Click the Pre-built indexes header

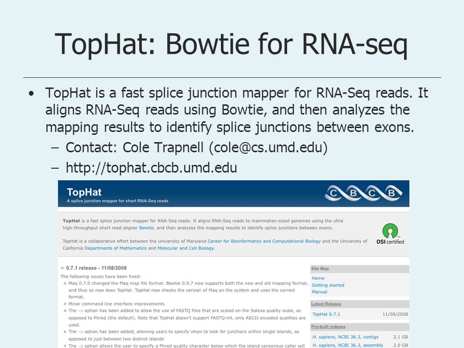click(x=328, y=327)
